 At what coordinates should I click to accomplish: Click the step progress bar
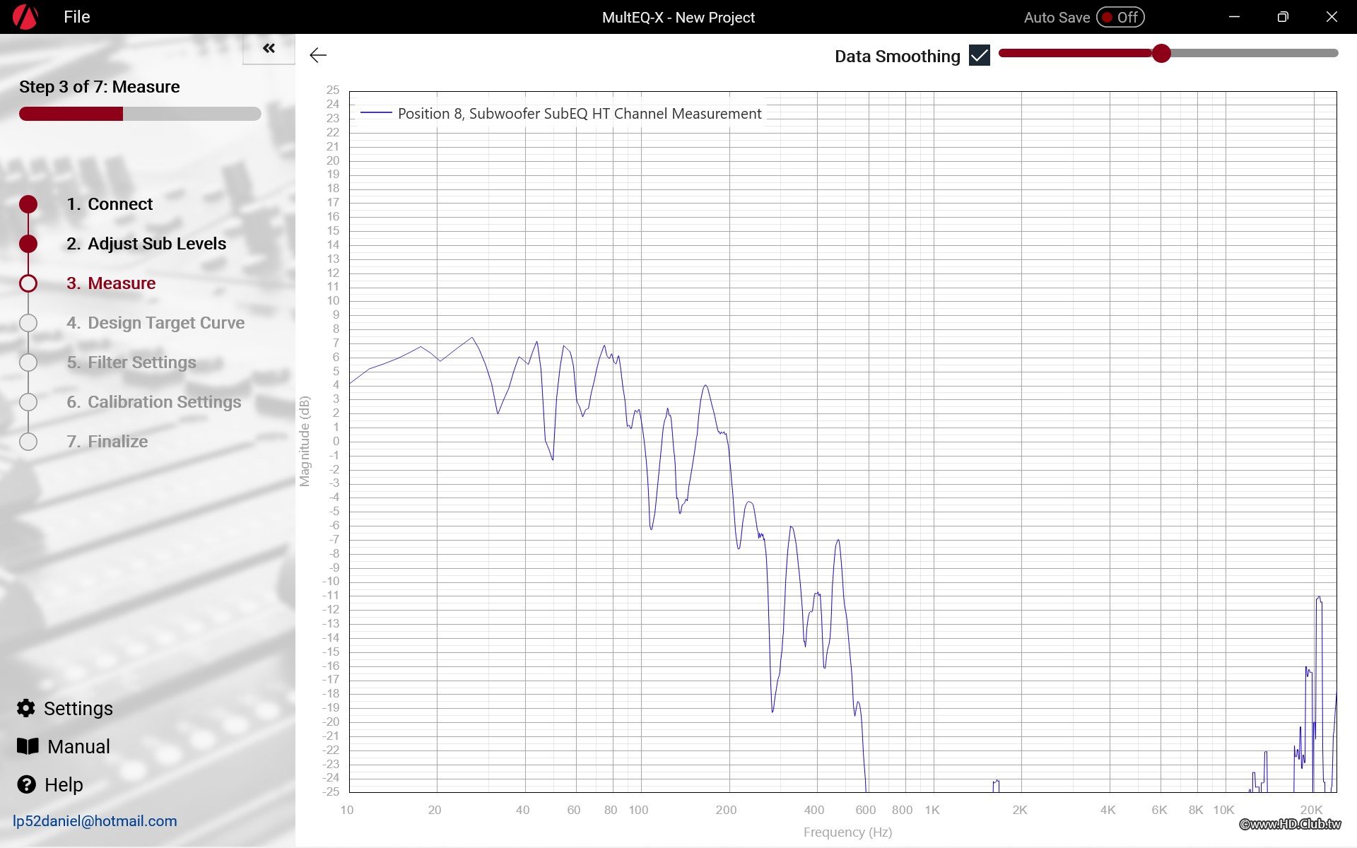point(140,114)
